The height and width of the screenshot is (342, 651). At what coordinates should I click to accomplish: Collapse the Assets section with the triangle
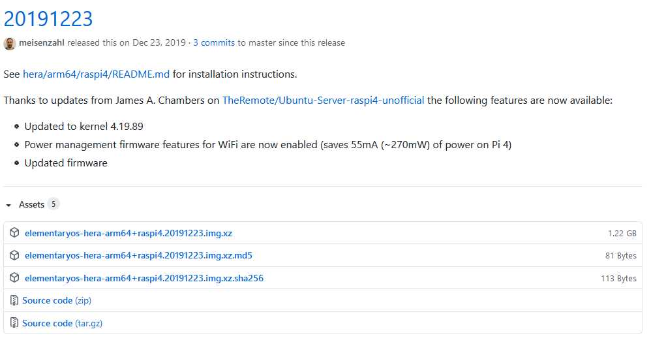pos(8,205)
